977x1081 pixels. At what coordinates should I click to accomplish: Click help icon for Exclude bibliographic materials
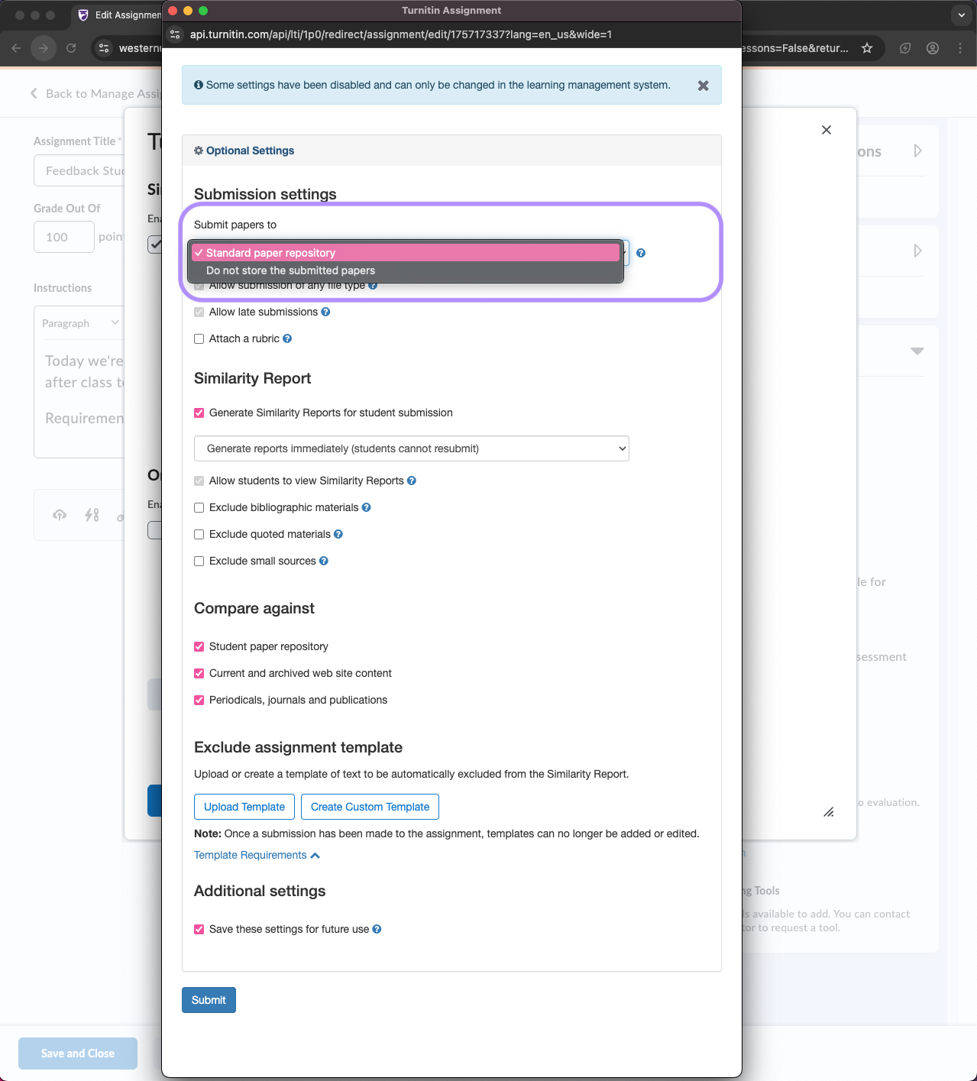click(x=366, y=507)
